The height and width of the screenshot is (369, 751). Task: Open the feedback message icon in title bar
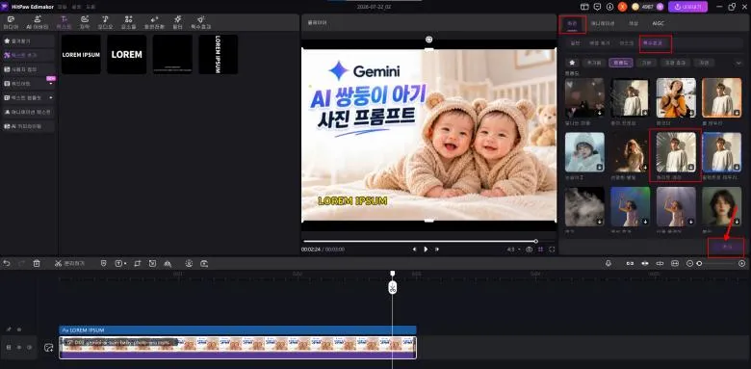(x=597, y=7)
